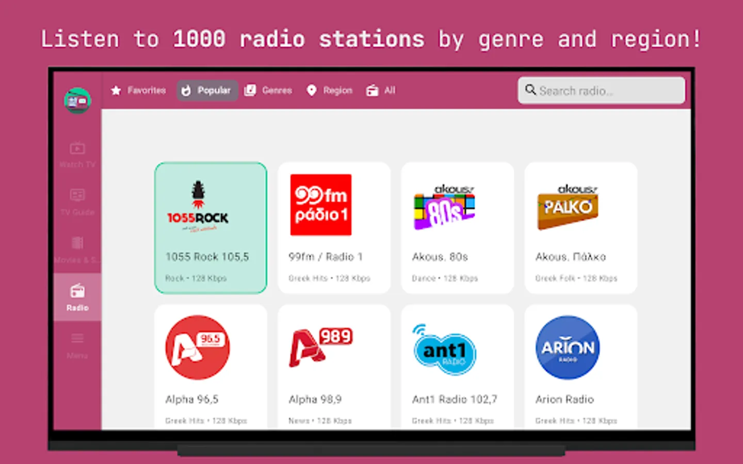This screenshot has width=743, height=464.
Task: Select the Radio sidebar icon
Action: point(77,291)
